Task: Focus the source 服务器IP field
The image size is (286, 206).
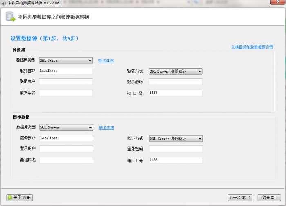Action: pos(66,71)
